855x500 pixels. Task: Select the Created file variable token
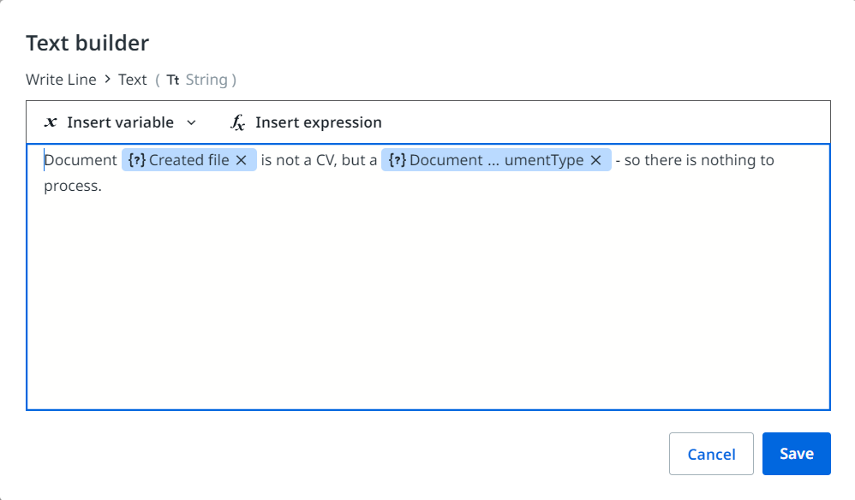coord(188,160)
